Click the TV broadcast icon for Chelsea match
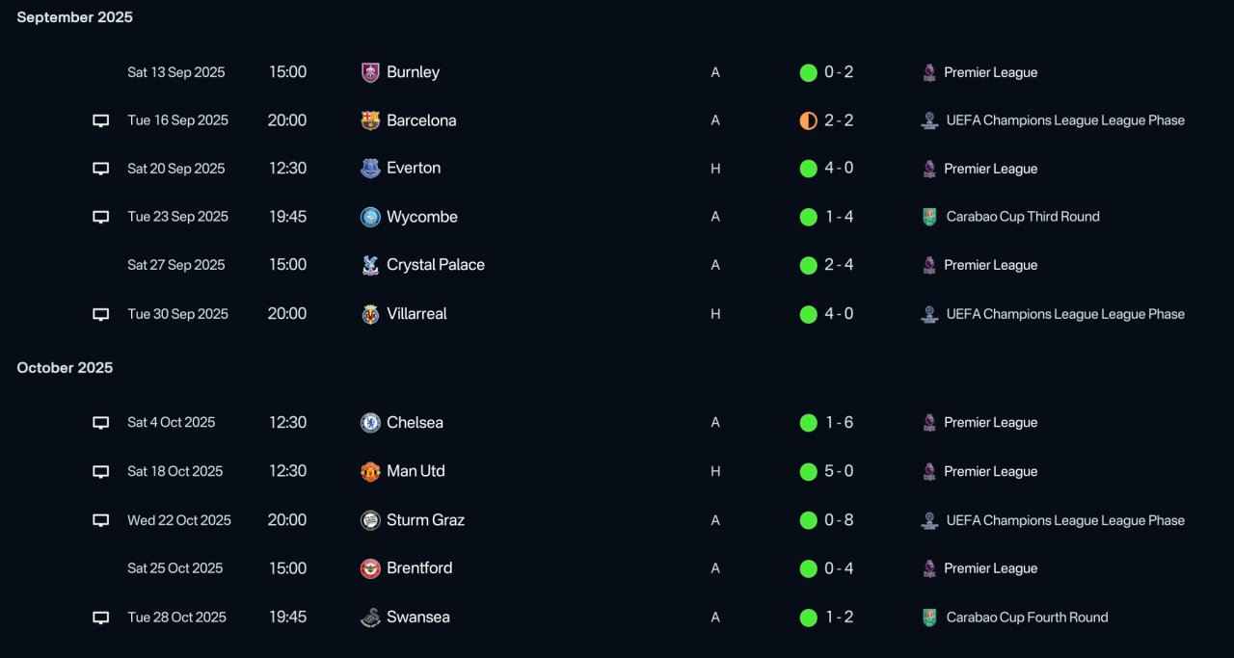1234x658 pixels. tap(101, 423)
